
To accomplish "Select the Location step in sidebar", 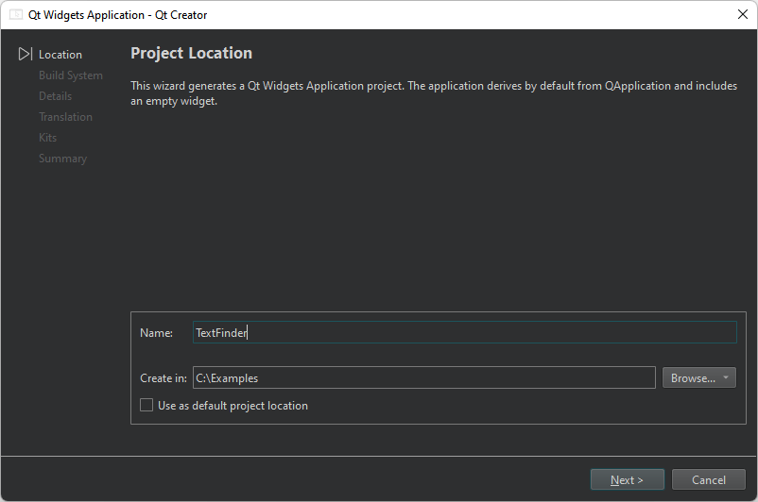I will (60, 55).
